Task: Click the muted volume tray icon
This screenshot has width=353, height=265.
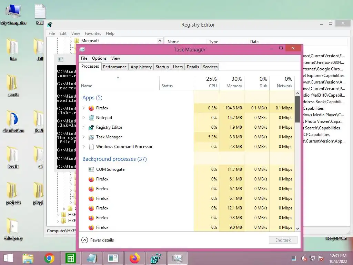Action: [304, 258]
